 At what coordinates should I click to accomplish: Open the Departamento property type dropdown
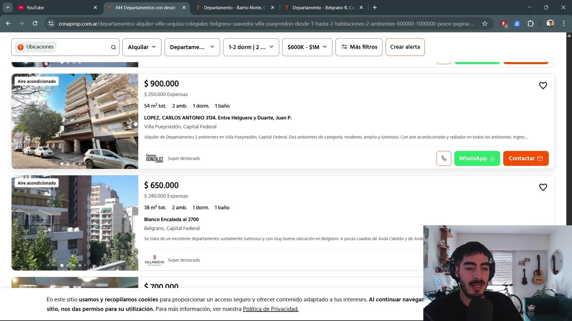point(192,47)
